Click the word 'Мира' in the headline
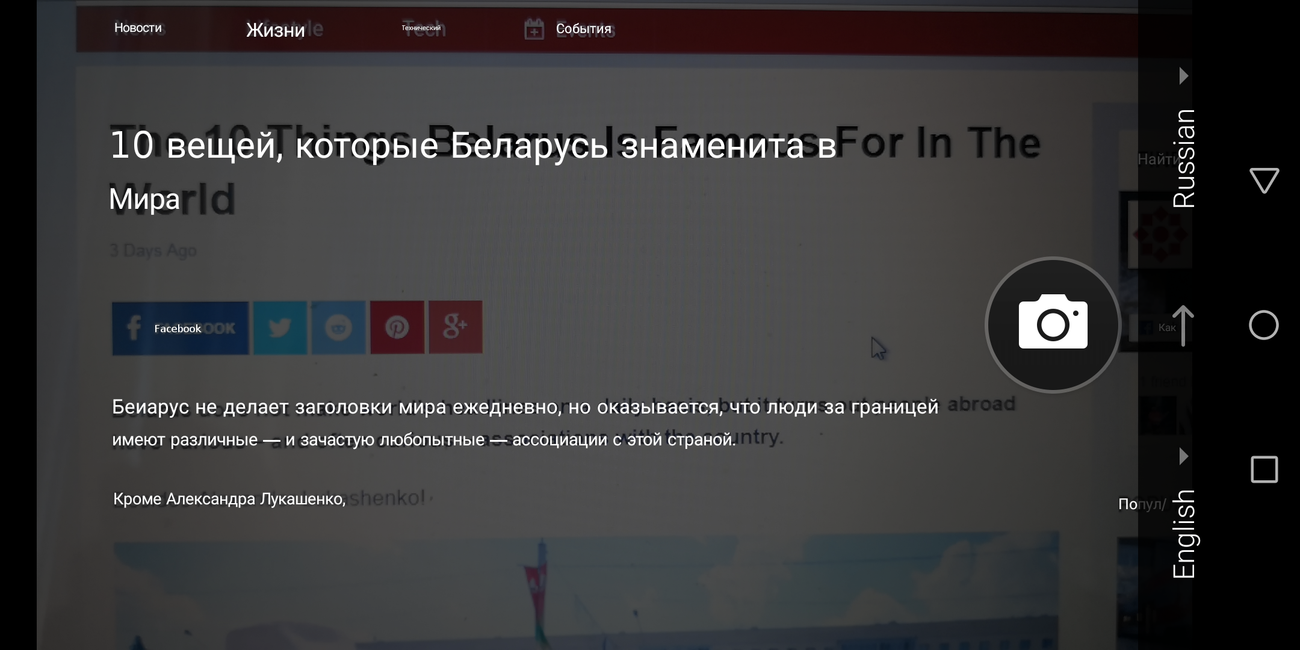The image size is (1300, 650). point(144,199)
